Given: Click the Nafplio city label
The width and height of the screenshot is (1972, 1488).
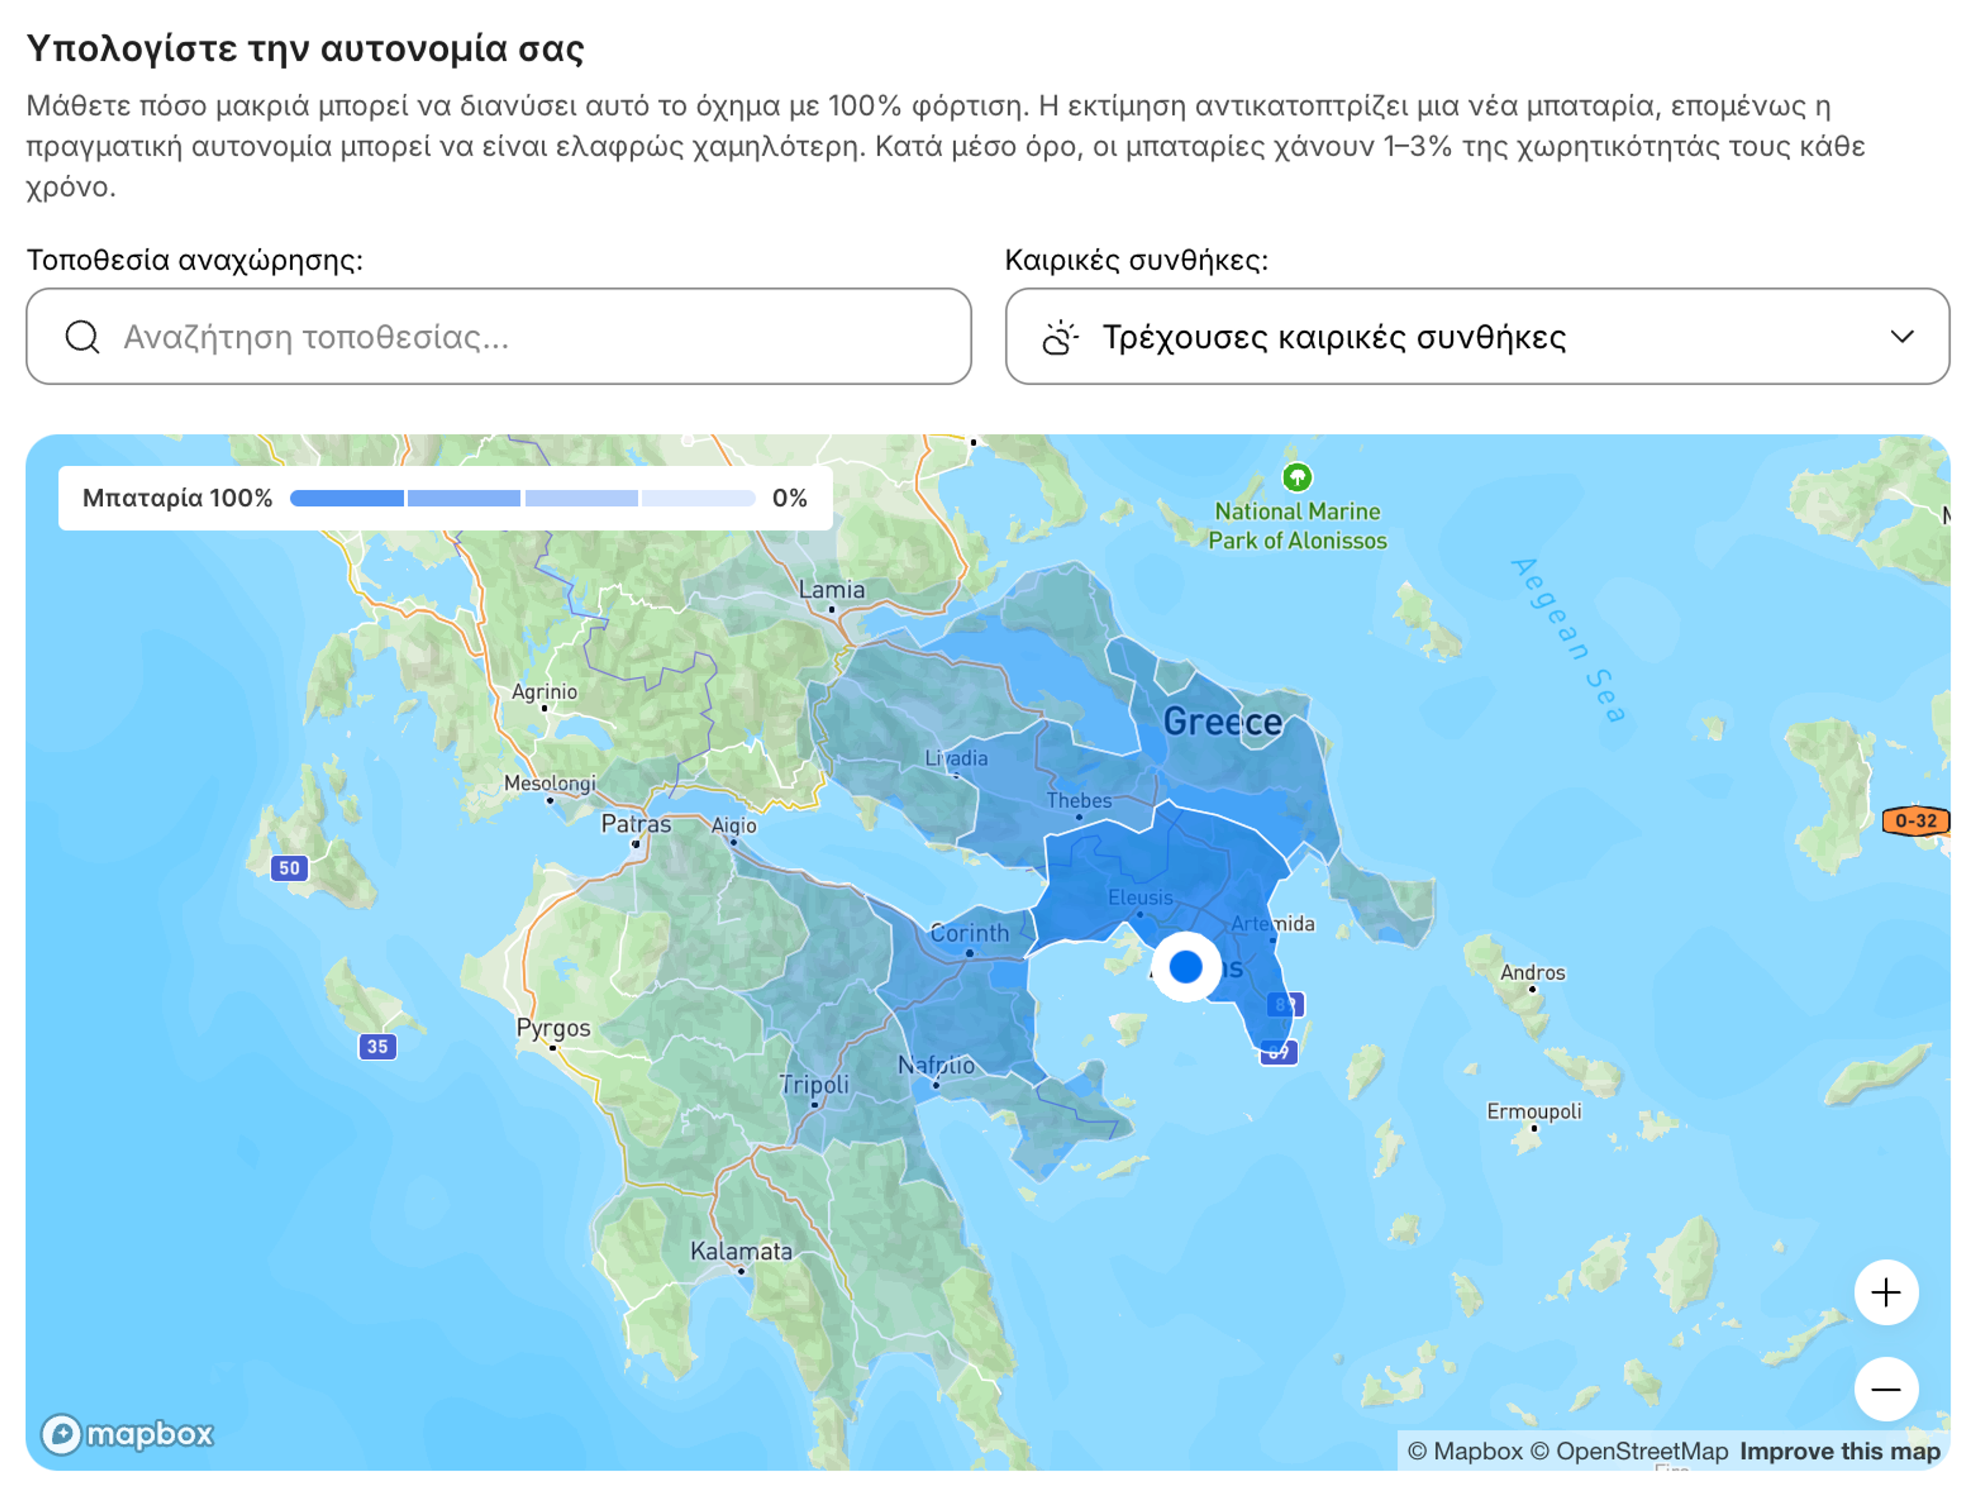Looking at the screenshot, I should (x=935, y=1064).
